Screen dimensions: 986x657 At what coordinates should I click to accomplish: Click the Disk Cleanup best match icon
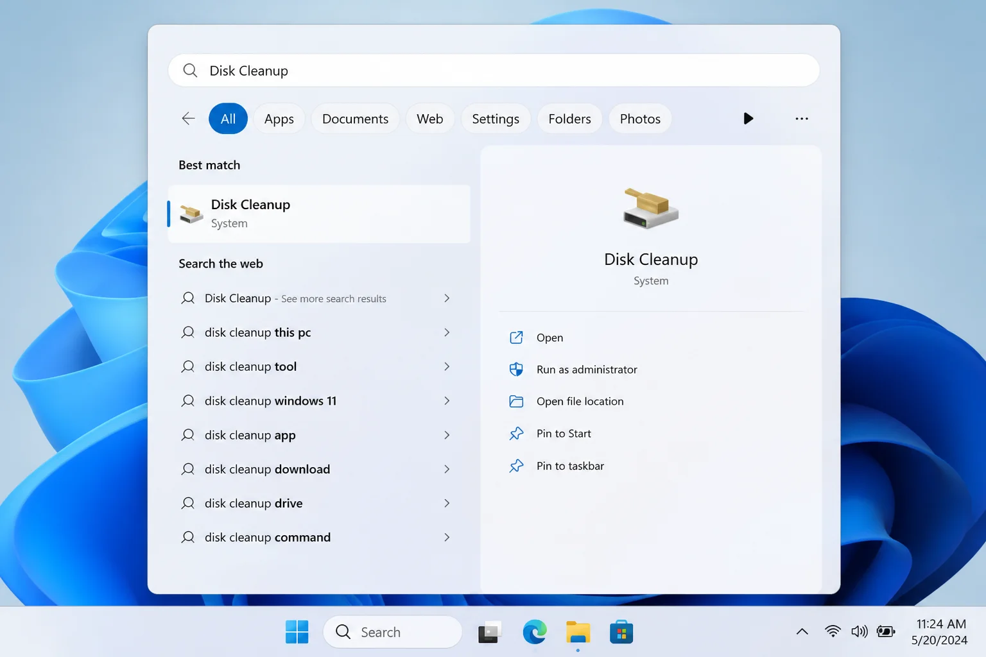tap(191, 214)
